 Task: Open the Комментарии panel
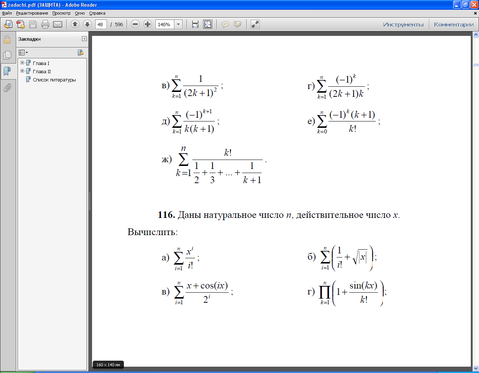[x=454, y=24]
